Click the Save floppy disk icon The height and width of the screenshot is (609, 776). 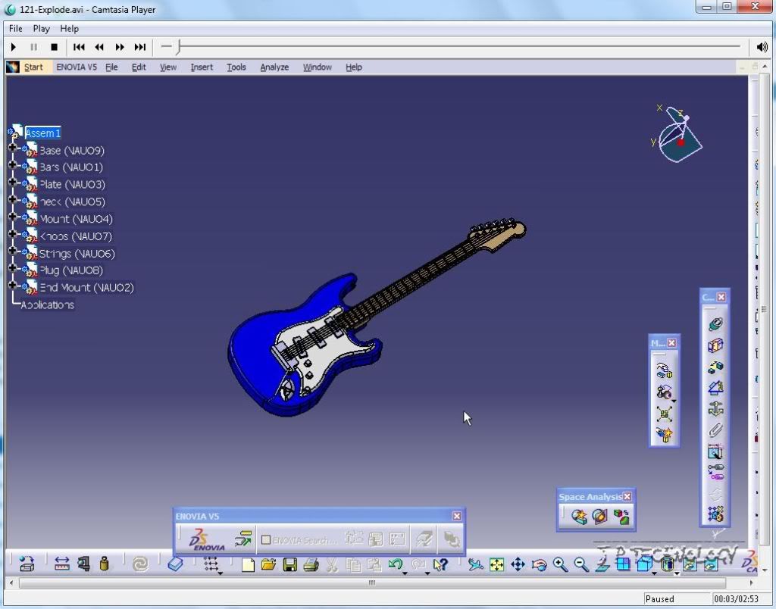(x=289, y=564)
